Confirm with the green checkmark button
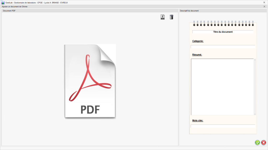268x150 pixels. (x=257, y=142)
